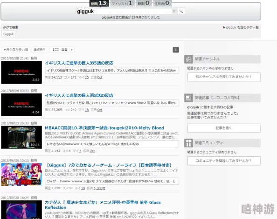Viewport: 277px width, 219px height.
Task: Open the No Game No Life video thumbnail
Action: point(21,174)
